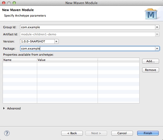
Task: Click inside the Group Id text field
Action: [87, 27]
